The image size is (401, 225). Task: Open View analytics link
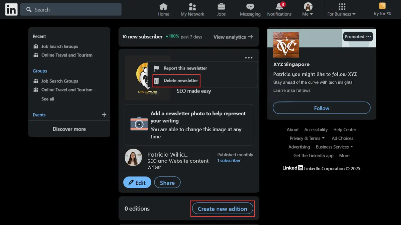(x=233, y=37)
